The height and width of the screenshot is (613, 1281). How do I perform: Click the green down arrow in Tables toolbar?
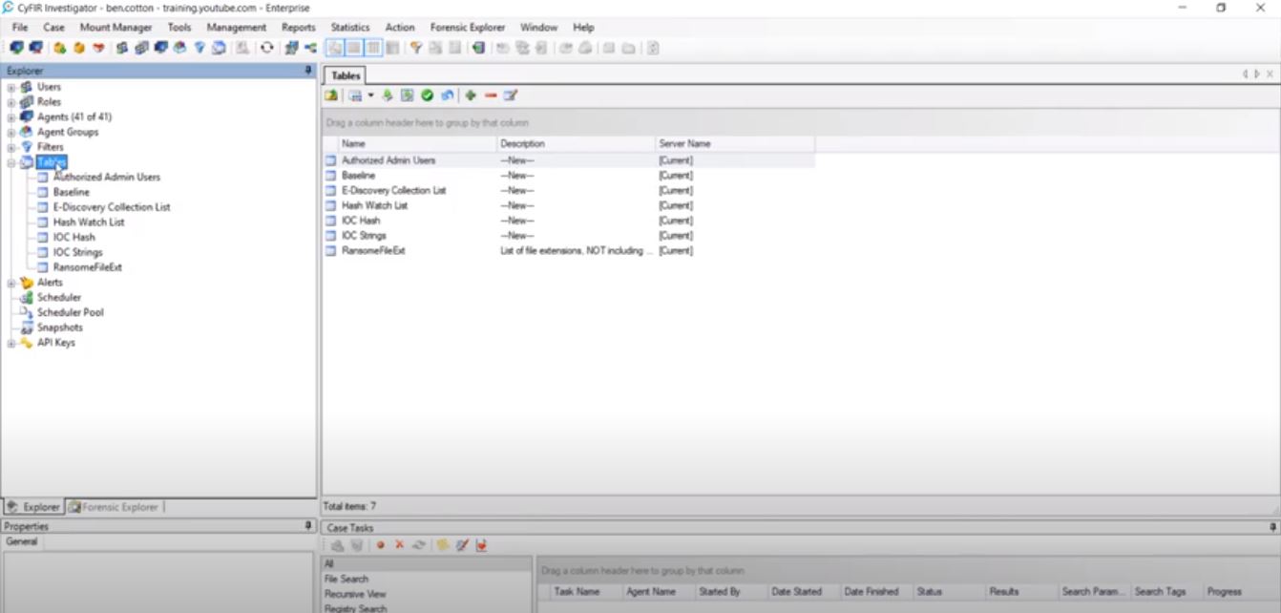click(388, 95)
